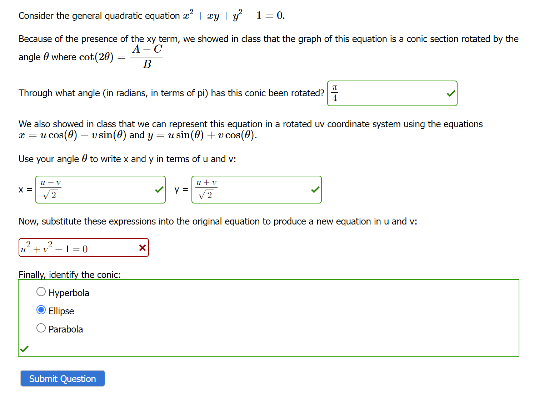554x402 pixels.
Task: Click the pi over 4 fraction in the answer box
Action: (335, 93)
